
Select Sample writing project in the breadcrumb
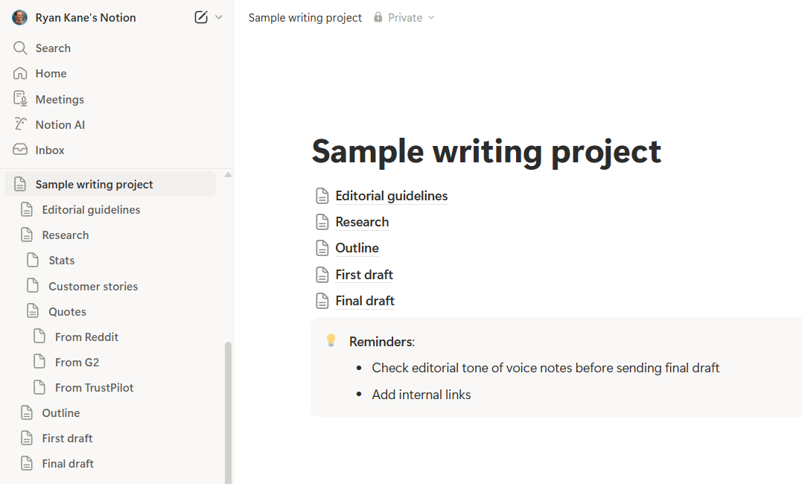tap(305, 17)
